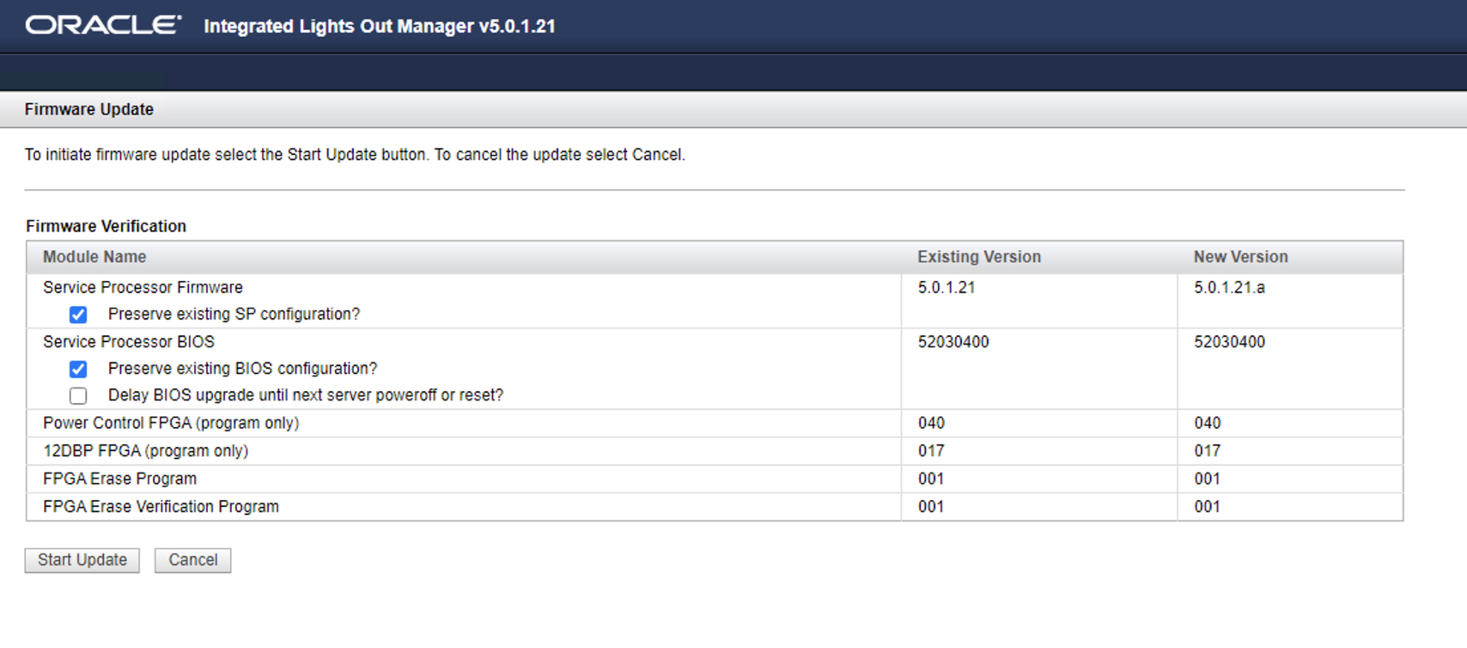
Task: Click the Oracle logo
Action: coord(103,26)
